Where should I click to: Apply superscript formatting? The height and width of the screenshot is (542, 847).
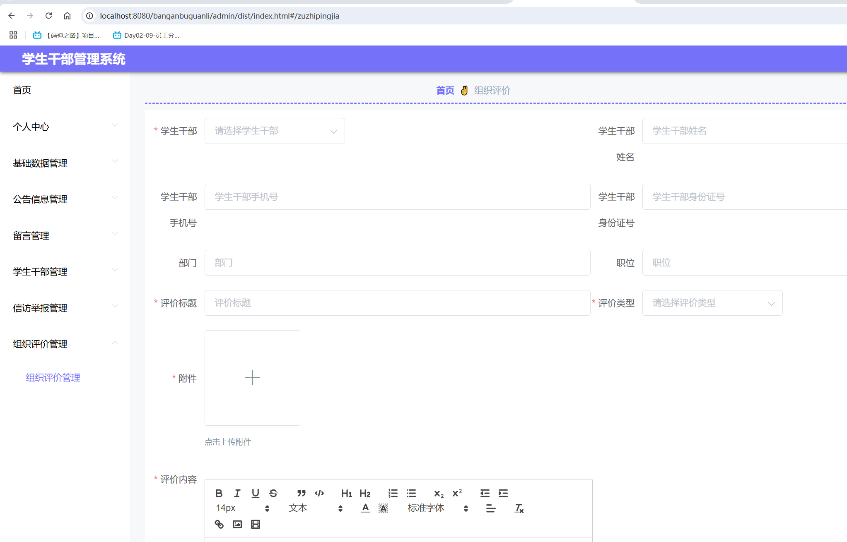coord(457,493)
